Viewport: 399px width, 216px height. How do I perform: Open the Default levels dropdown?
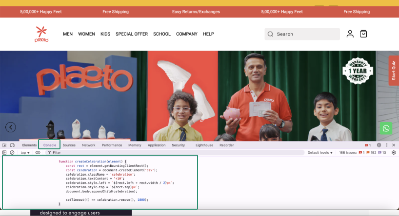pos(320,153)
